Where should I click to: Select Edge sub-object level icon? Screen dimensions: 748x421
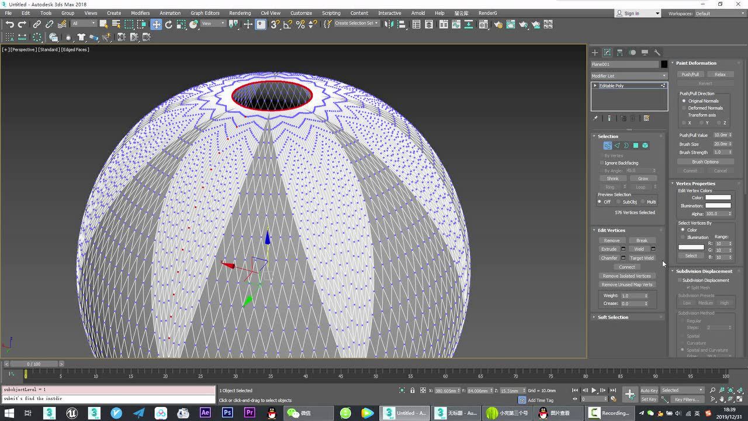617,146
